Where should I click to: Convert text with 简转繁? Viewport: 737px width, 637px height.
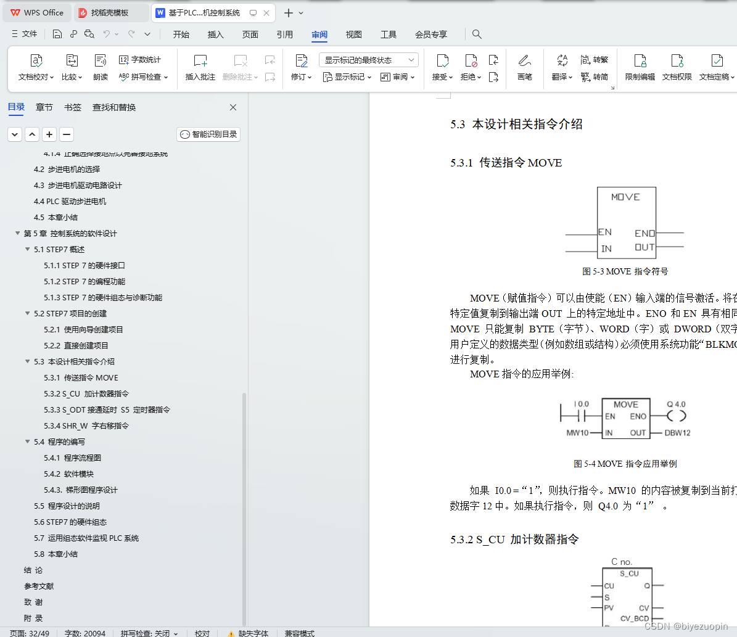(595, 60)
